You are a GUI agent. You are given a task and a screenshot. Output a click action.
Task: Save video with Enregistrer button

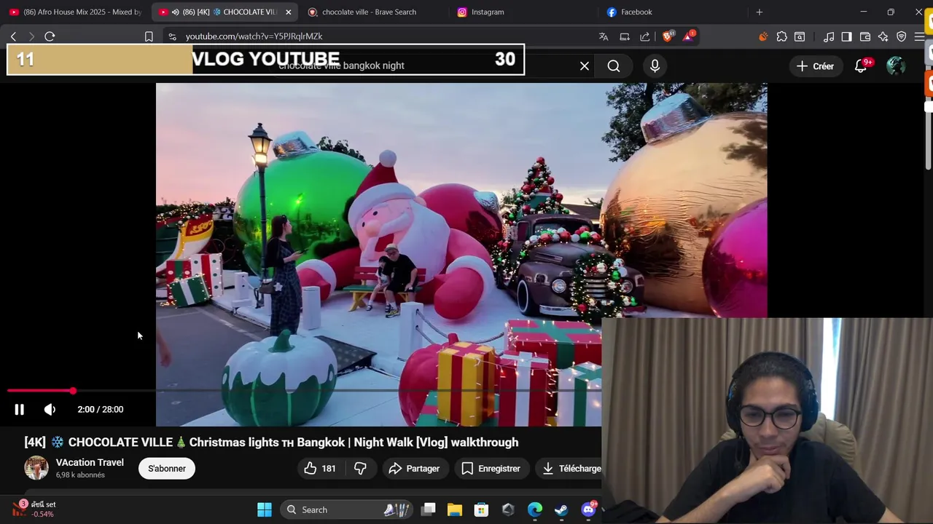(x=491, y=469)
